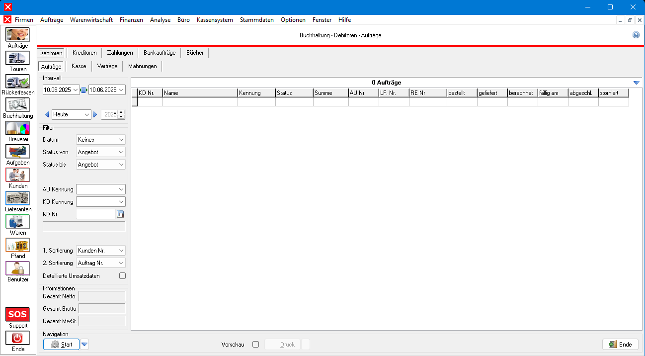Open the Warenwirtschaft menu

coord(91,20)
